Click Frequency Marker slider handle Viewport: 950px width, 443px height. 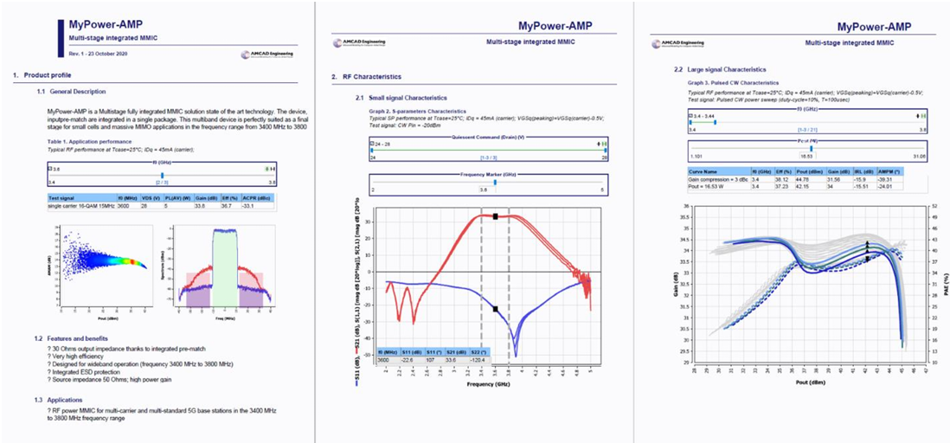click(495, 182)
